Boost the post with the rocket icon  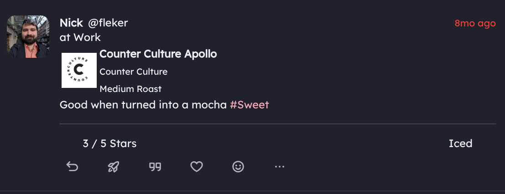click(x=114, y=167)
